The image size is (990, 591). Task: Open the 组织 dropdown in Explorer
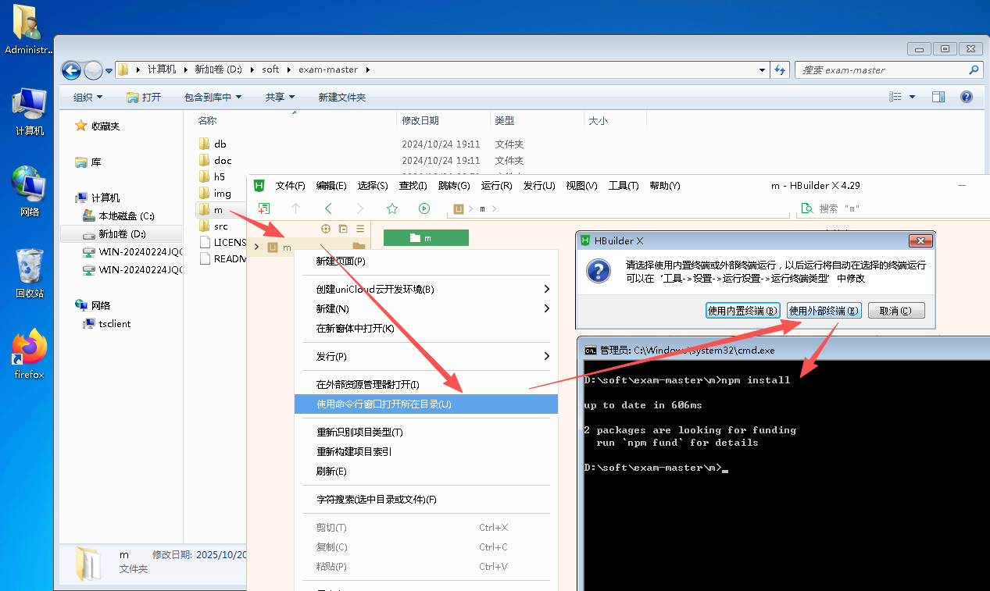pos(87,97)
